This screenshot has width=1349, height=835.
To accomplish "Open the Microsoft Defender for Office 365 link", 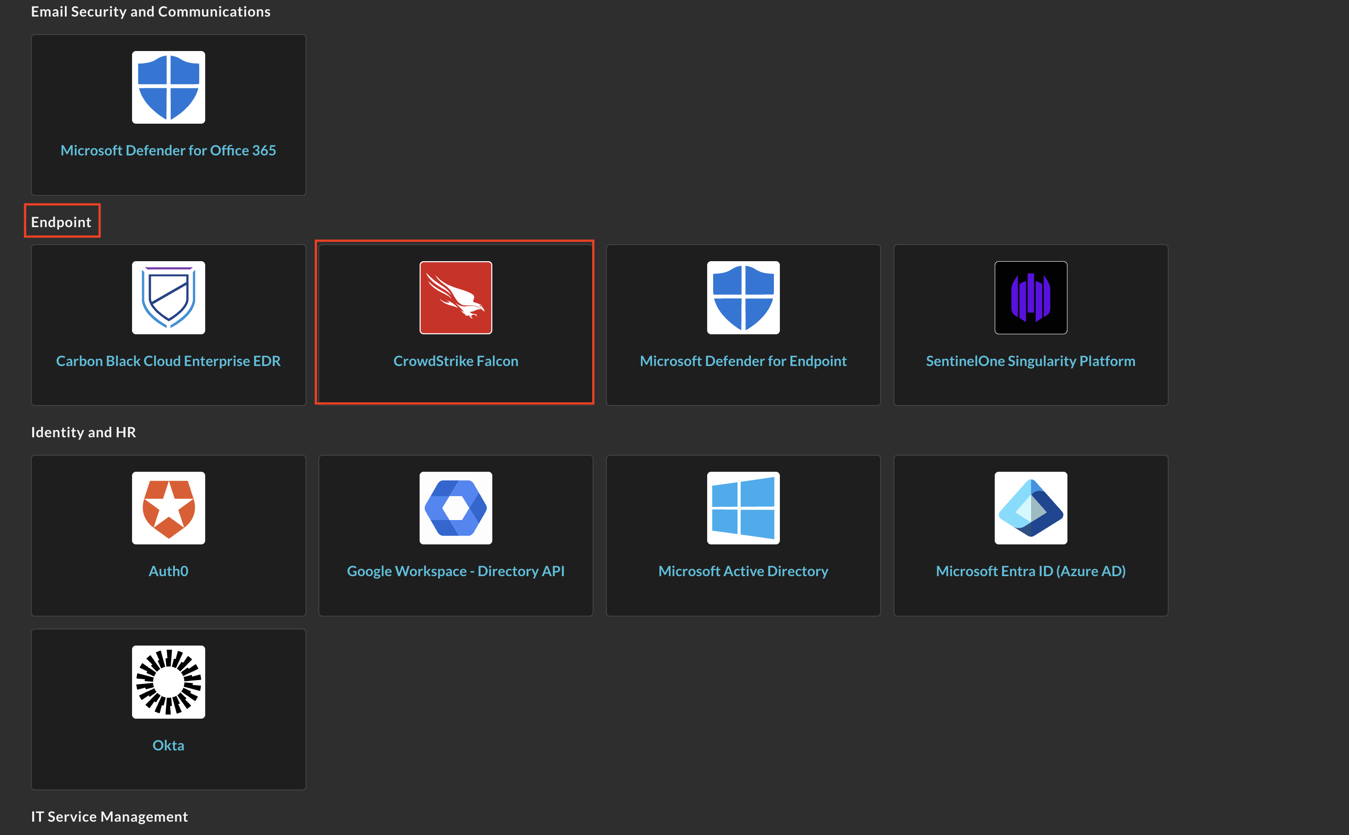I will pos(168,150).
